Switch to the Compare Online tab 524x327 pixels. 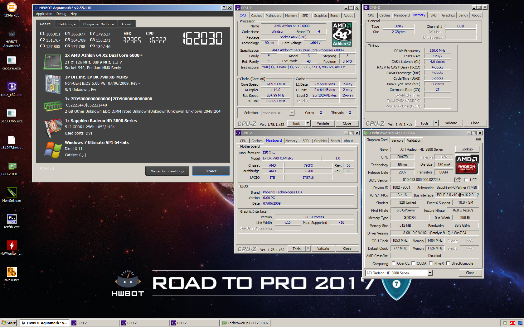[99, 24]
